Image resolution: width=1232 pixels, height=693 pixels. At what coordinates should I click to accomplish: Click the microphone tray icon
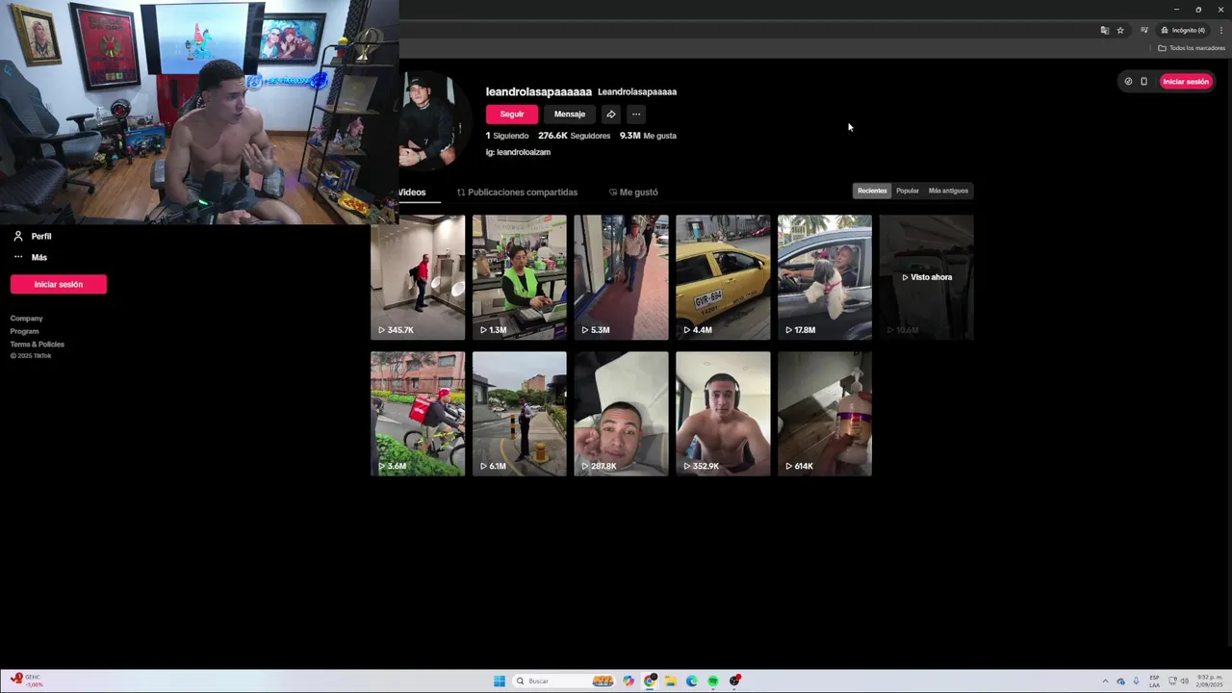[x=1136, y=681]
